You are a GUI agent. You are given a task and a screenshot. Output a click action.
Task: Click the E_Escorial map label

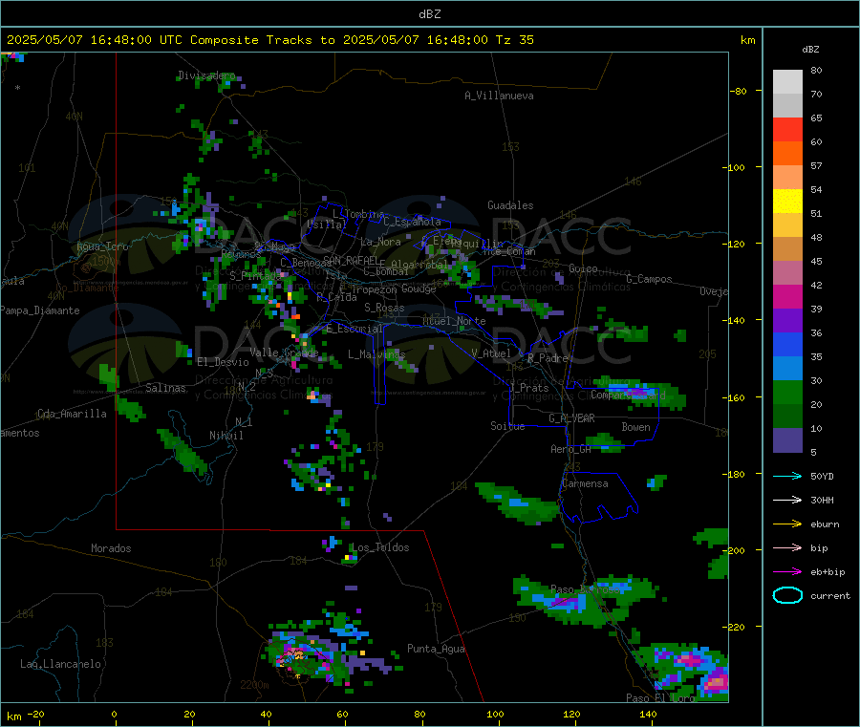355,329
